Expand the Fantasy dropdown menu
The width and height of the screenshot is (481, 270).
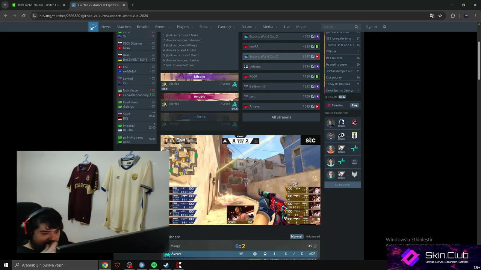click(x=227, y=27)
